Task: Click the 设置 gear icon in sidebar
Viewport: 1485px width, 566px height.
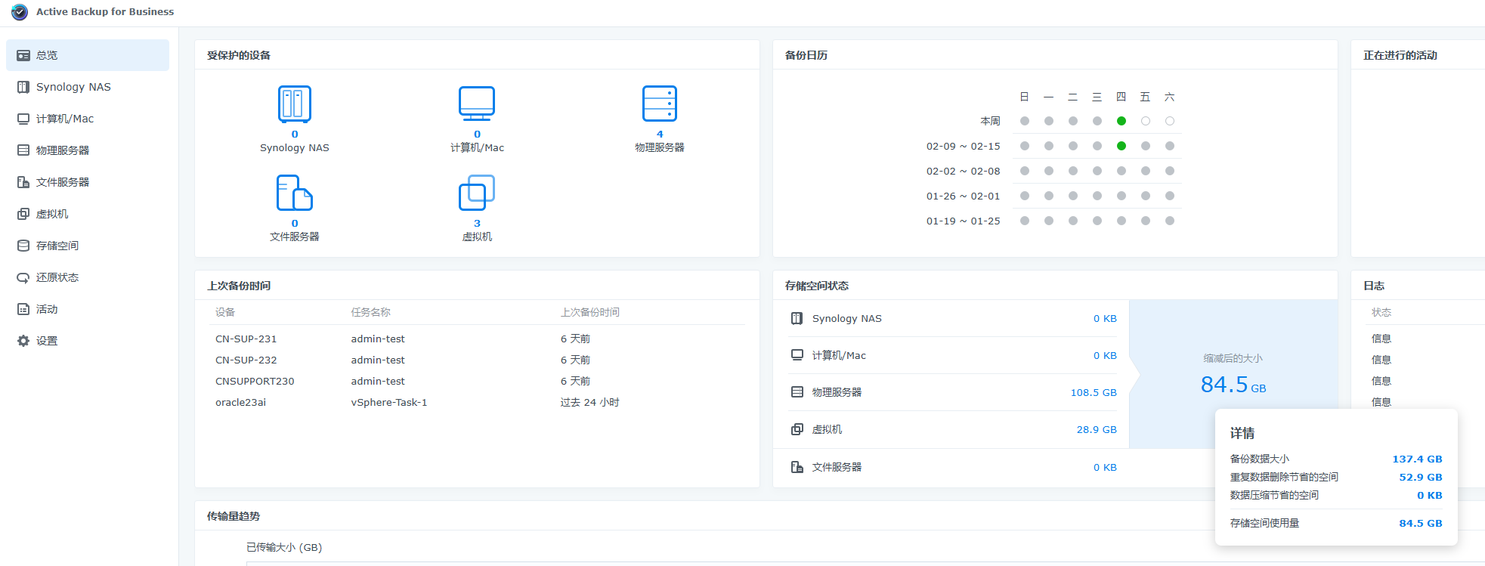Action: tap(23, 341)
